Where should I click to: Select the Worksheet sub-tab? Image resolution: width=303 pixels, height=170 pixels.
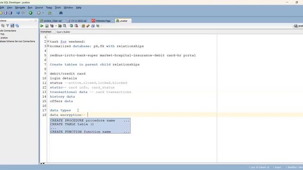46,32
